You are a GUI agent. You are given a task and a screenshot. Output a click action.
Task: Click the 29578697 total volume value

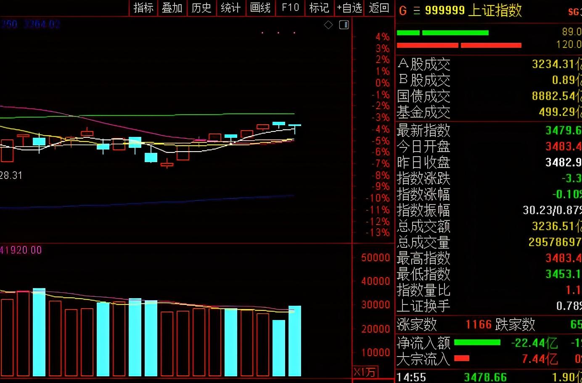coord(555,242)
